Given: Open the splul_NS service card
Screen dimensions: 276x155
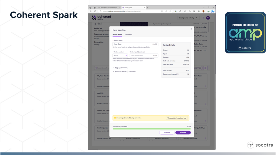Looking at the screenshot, I should [102, 98].
